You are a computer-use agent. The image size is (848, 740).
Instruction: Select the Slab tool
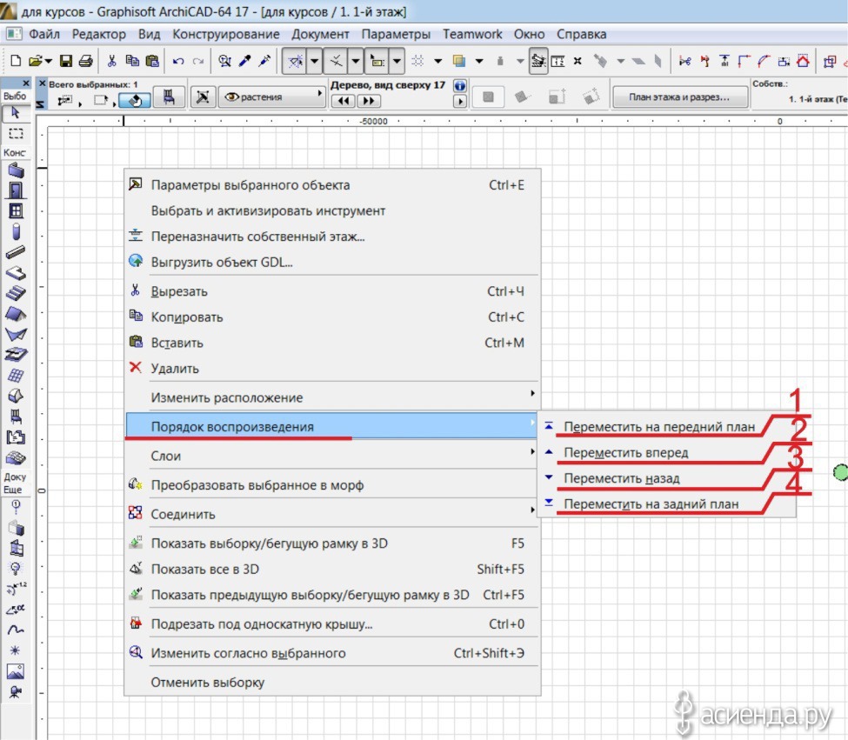point(16,272)
